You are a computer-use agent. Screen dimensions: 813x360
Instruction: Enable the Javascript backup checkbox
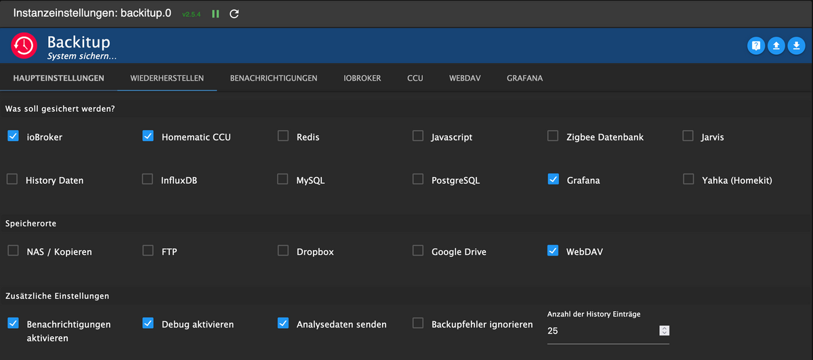(418, 136)
